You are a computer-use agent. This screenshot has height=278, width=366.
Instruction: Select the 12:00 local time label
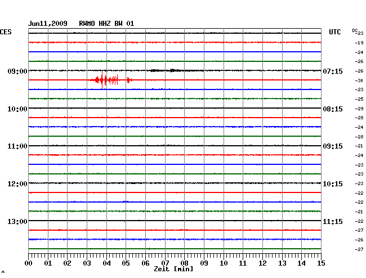(x=17, y=184)
